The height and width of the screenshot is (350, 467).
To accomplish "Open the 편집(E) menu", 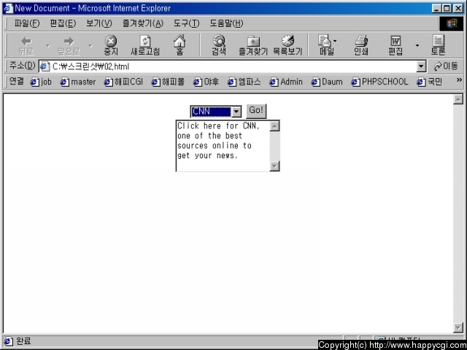I will pos(63,23).
